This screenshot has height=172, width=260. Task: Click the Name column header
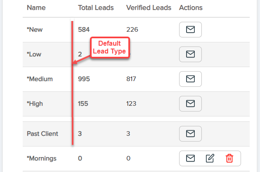tap(36, 8)
